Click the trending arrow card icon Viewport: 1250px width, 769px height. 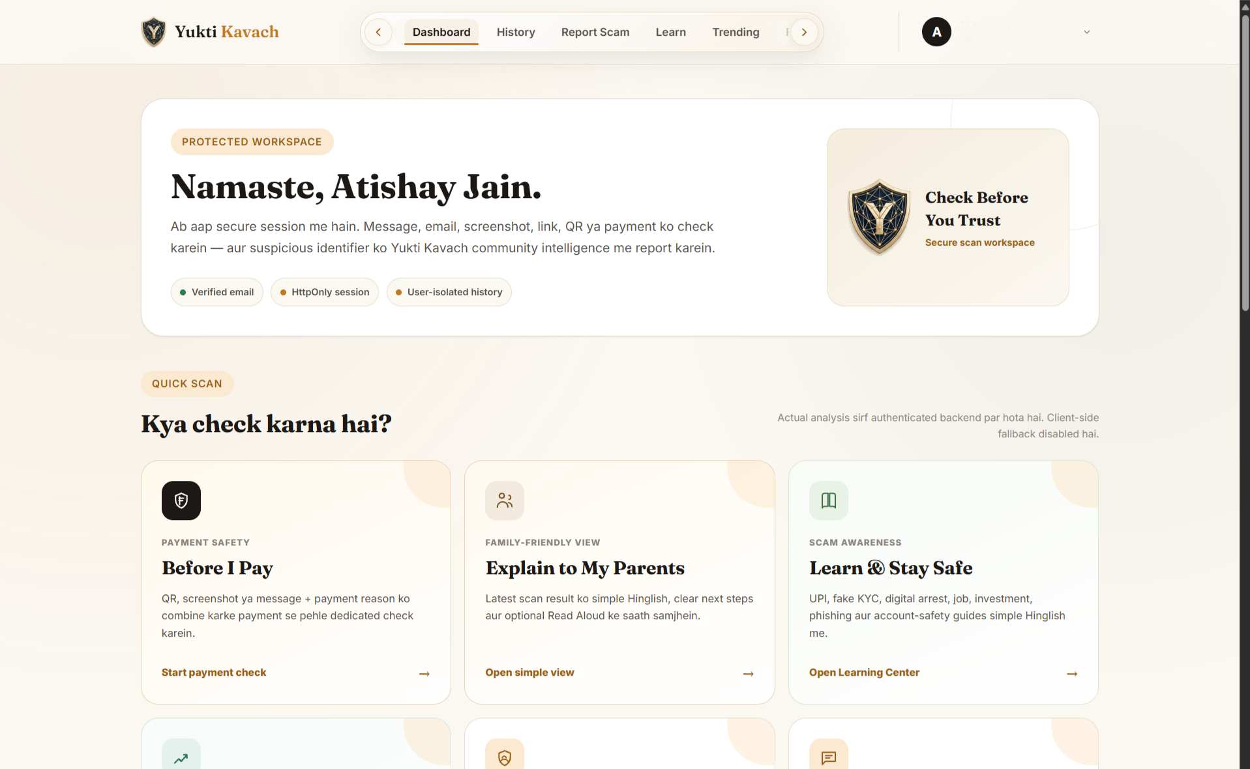pos(181,754)
